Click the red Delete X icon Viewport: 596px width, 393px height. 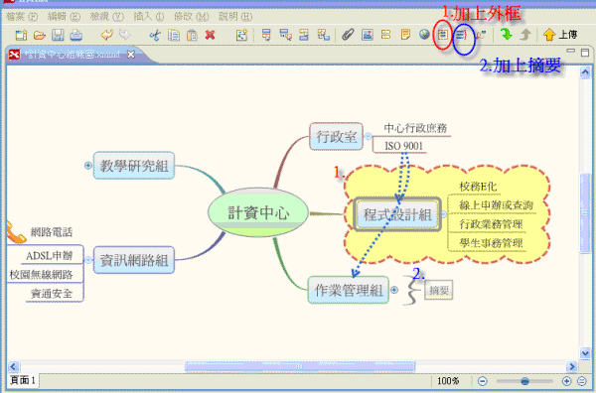click(x=211, y=35)
